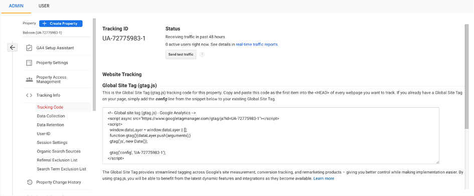Click the sidebar vertical scrollbar
This screenshot has width=474, height=196.
94,64
